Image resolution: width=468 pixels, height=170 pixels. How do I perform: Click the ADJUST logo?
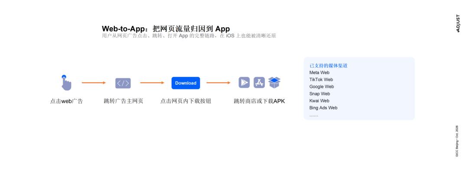coord(458,23)
